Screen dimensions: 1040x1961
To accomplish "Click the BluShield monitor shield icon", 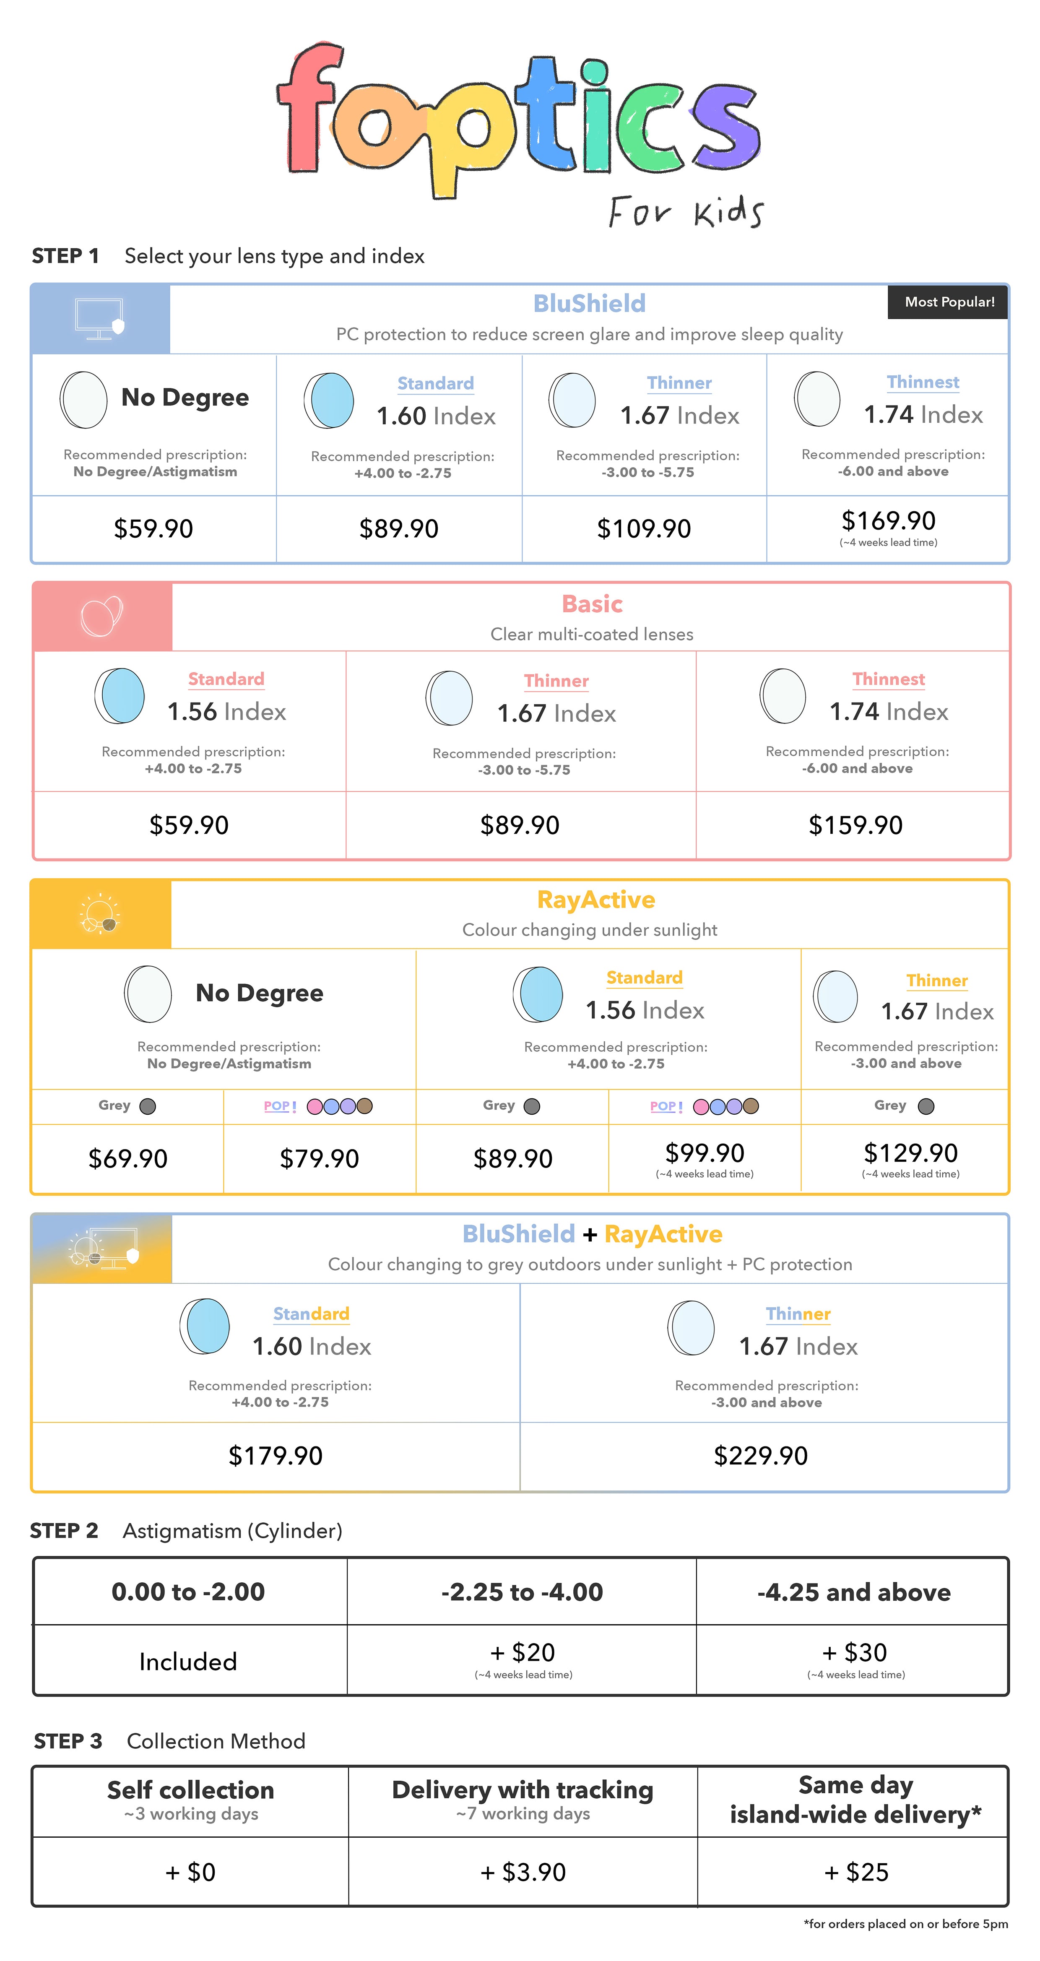I will (100, 318).
